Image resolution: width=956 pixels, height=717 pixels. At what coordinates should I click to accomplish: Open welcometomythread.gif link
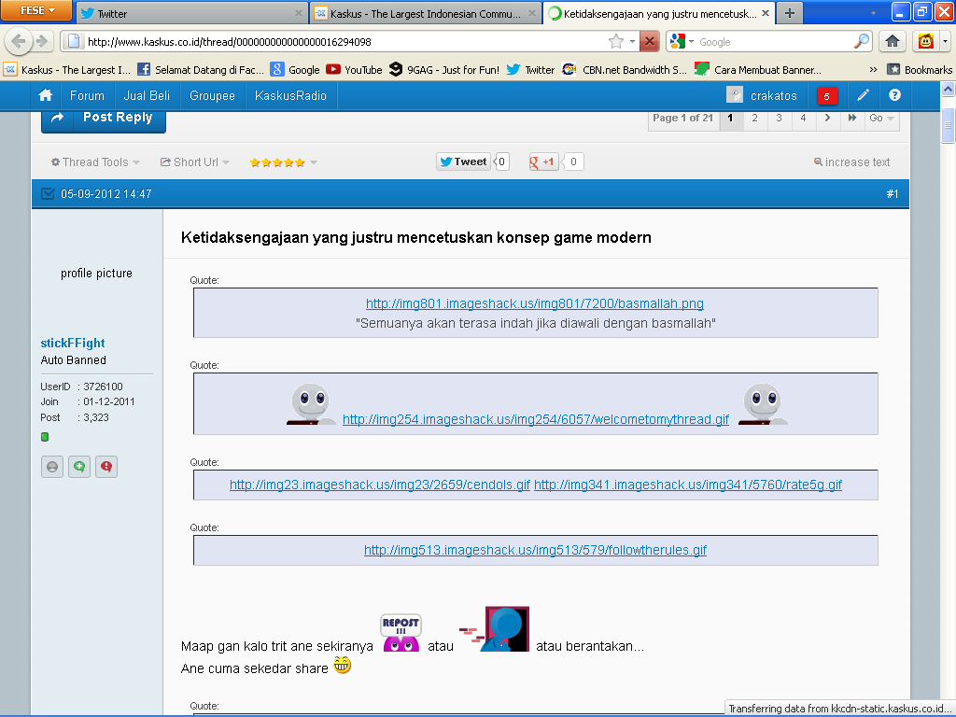(536, 419)
